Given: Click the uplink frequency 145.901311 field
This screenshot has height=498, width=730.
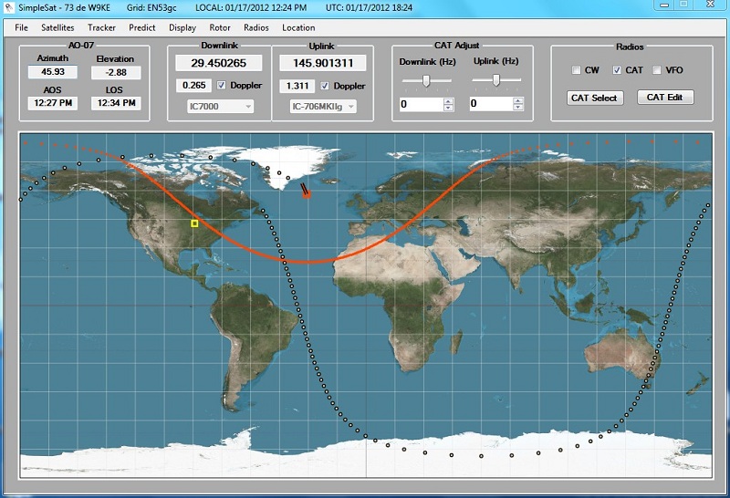Looking at the screenshot, I should [x=323, y=63].
